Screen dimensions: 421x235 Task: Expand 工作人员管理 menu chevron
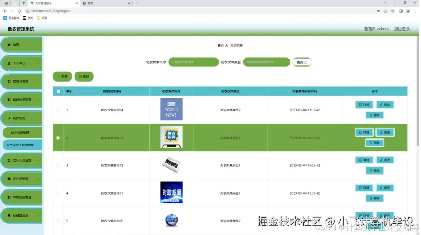pos(39,160)
